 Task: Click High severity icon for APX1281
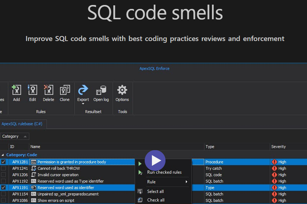pyautogui.click(x=274, y=162)
